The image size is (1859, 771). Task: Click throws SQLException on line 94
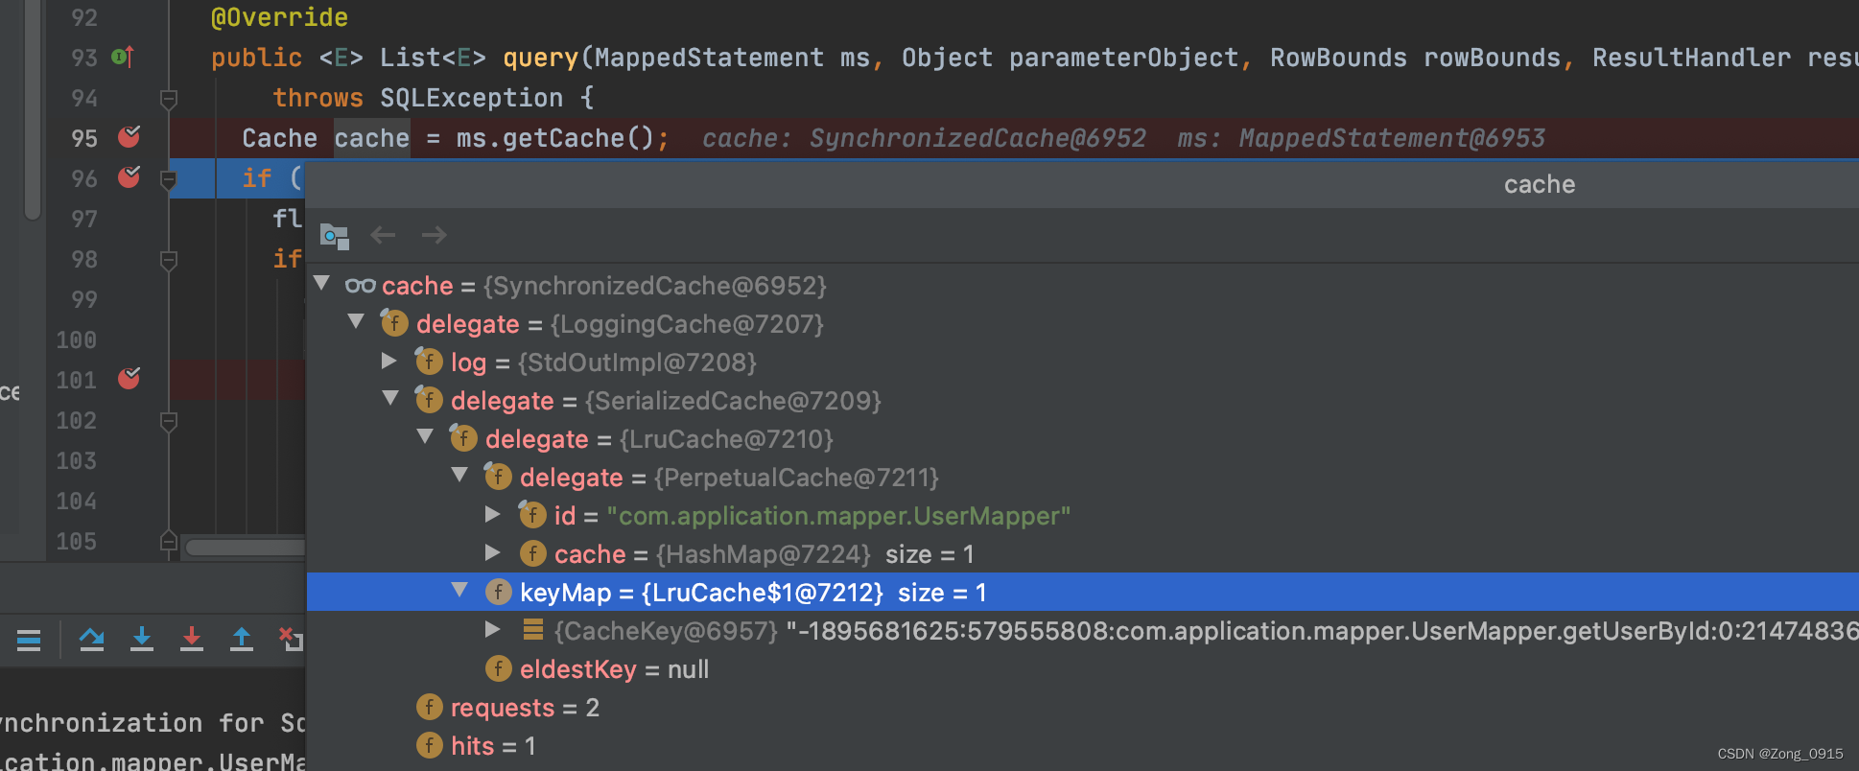tap(418, 98)
